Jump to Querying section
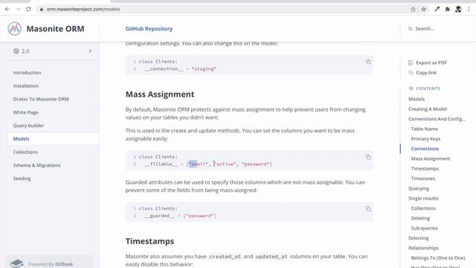The width and height of the screenshot is (476, 268). coord(419,188)
